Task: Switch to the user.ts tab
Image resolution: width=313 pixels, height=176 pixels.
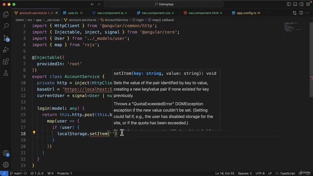Action: point(73,13)
